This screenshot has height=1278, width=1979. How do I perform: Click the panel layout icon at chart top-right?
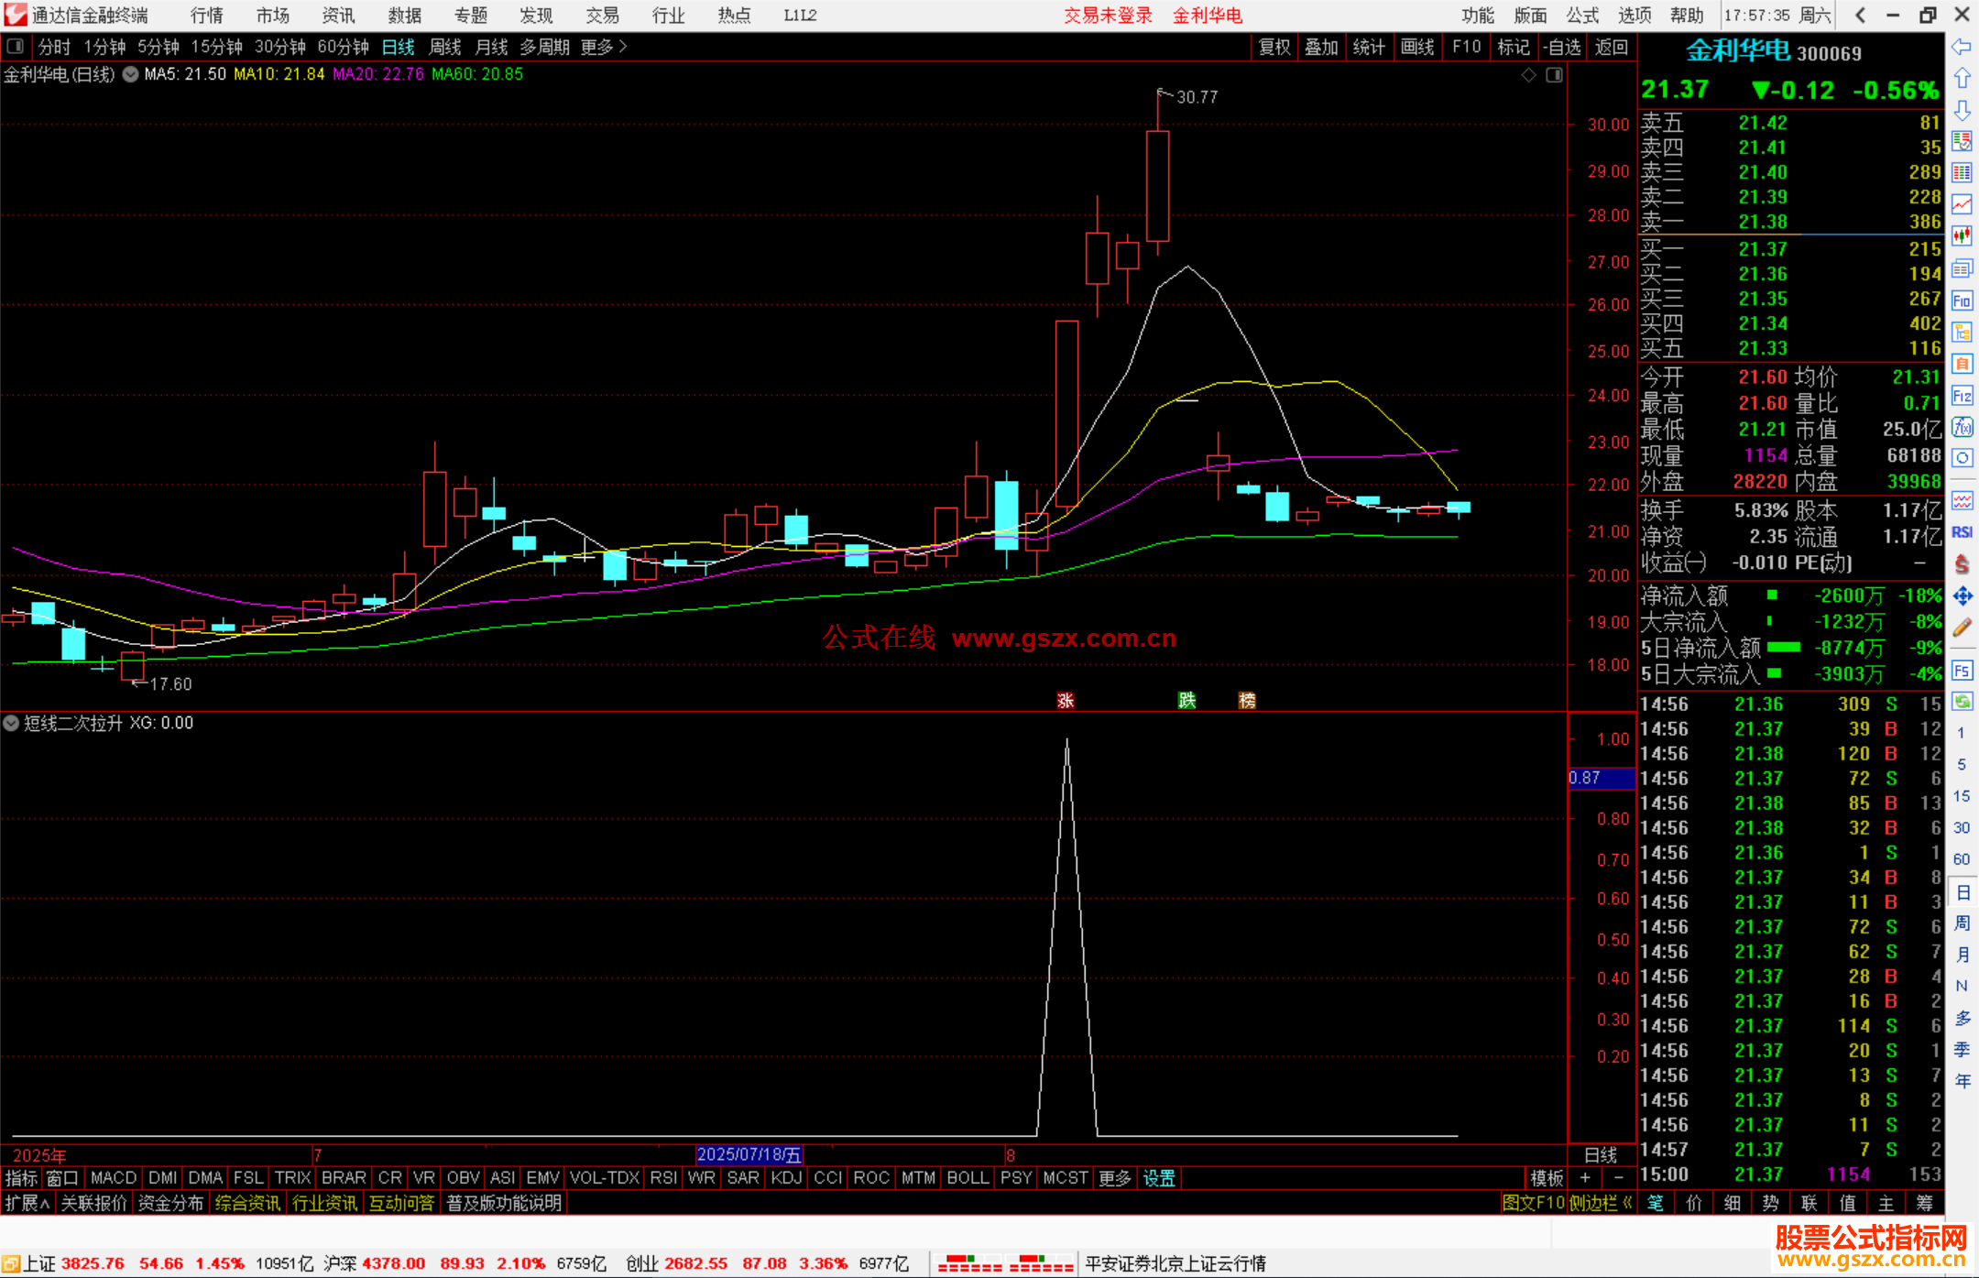(x=1554, y=75)
